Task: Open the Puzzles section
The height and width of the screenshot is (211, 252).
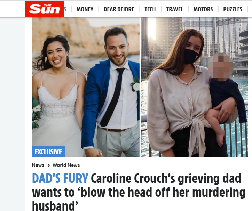Action: pyautogui.click(x=233, y=9)
